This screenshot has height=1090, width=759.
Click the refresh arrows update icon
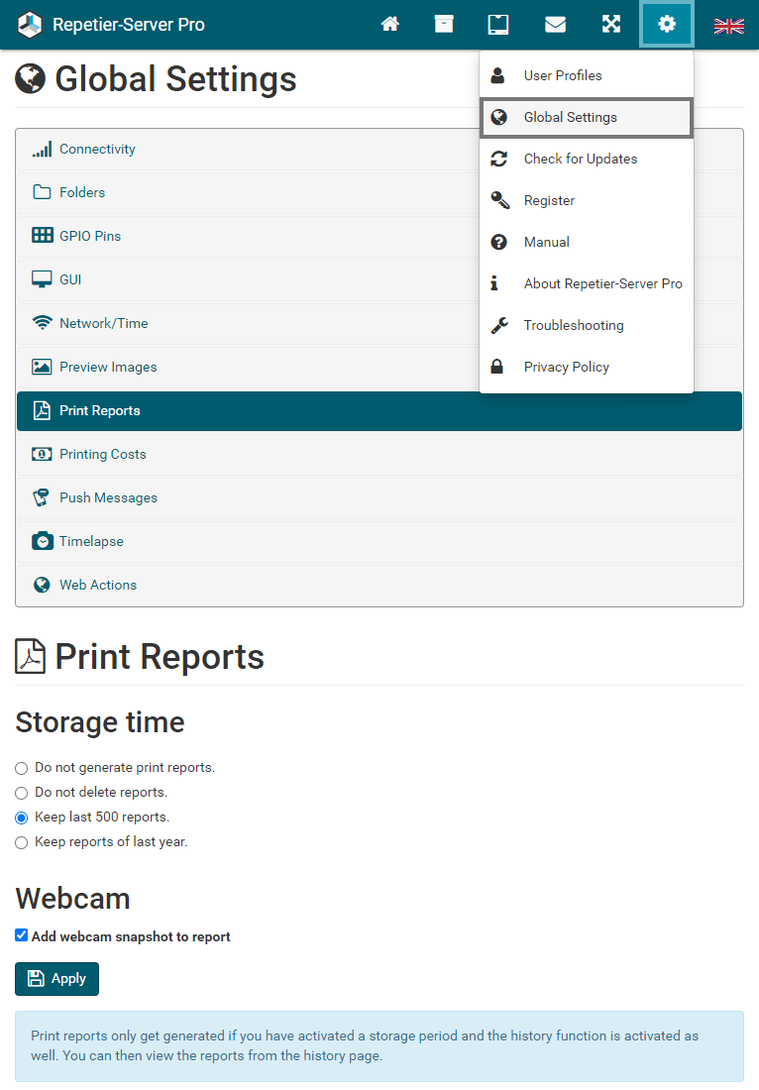click(x=499, y=160)
